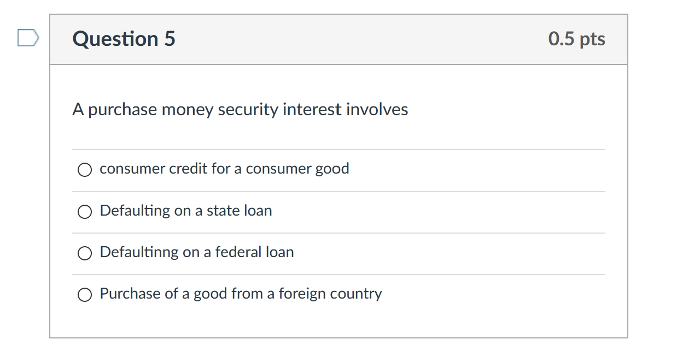Viewport: 677px width, 357px height.
Task: Click the radio circle beside foreign country option
Action: tap(85, 294)
